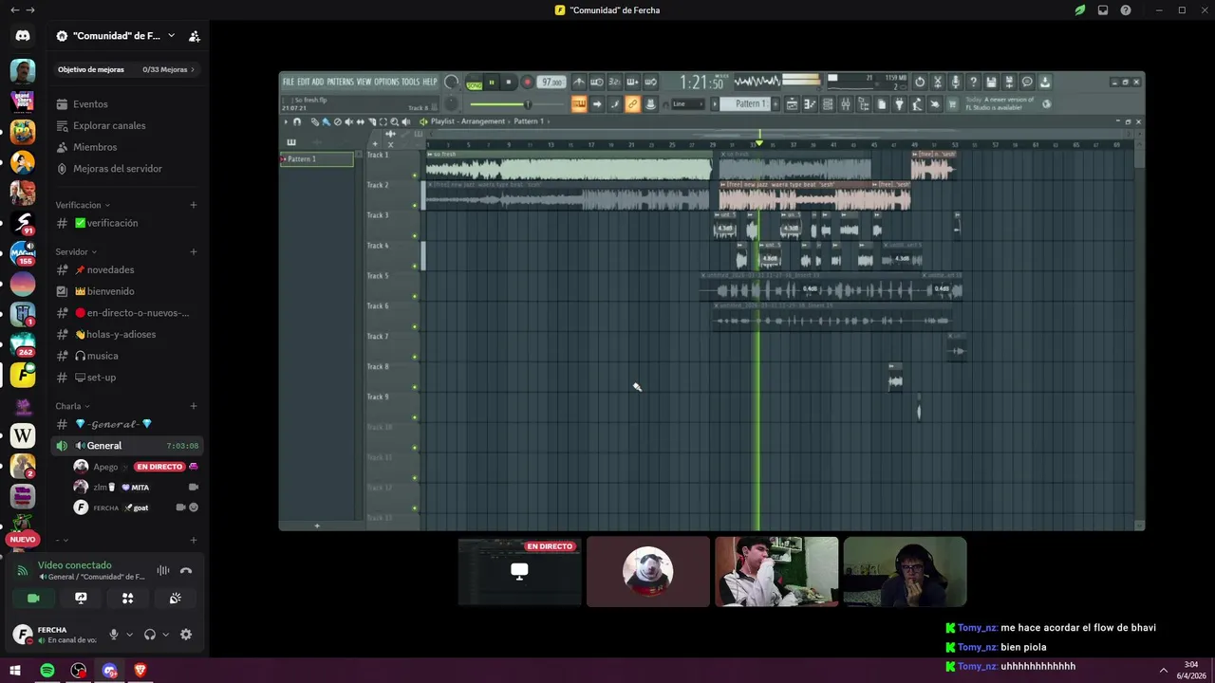This screenshot has width=1215, height=683.
Task: Deafen with the headphones button
Action: click(x=149, y=635)
